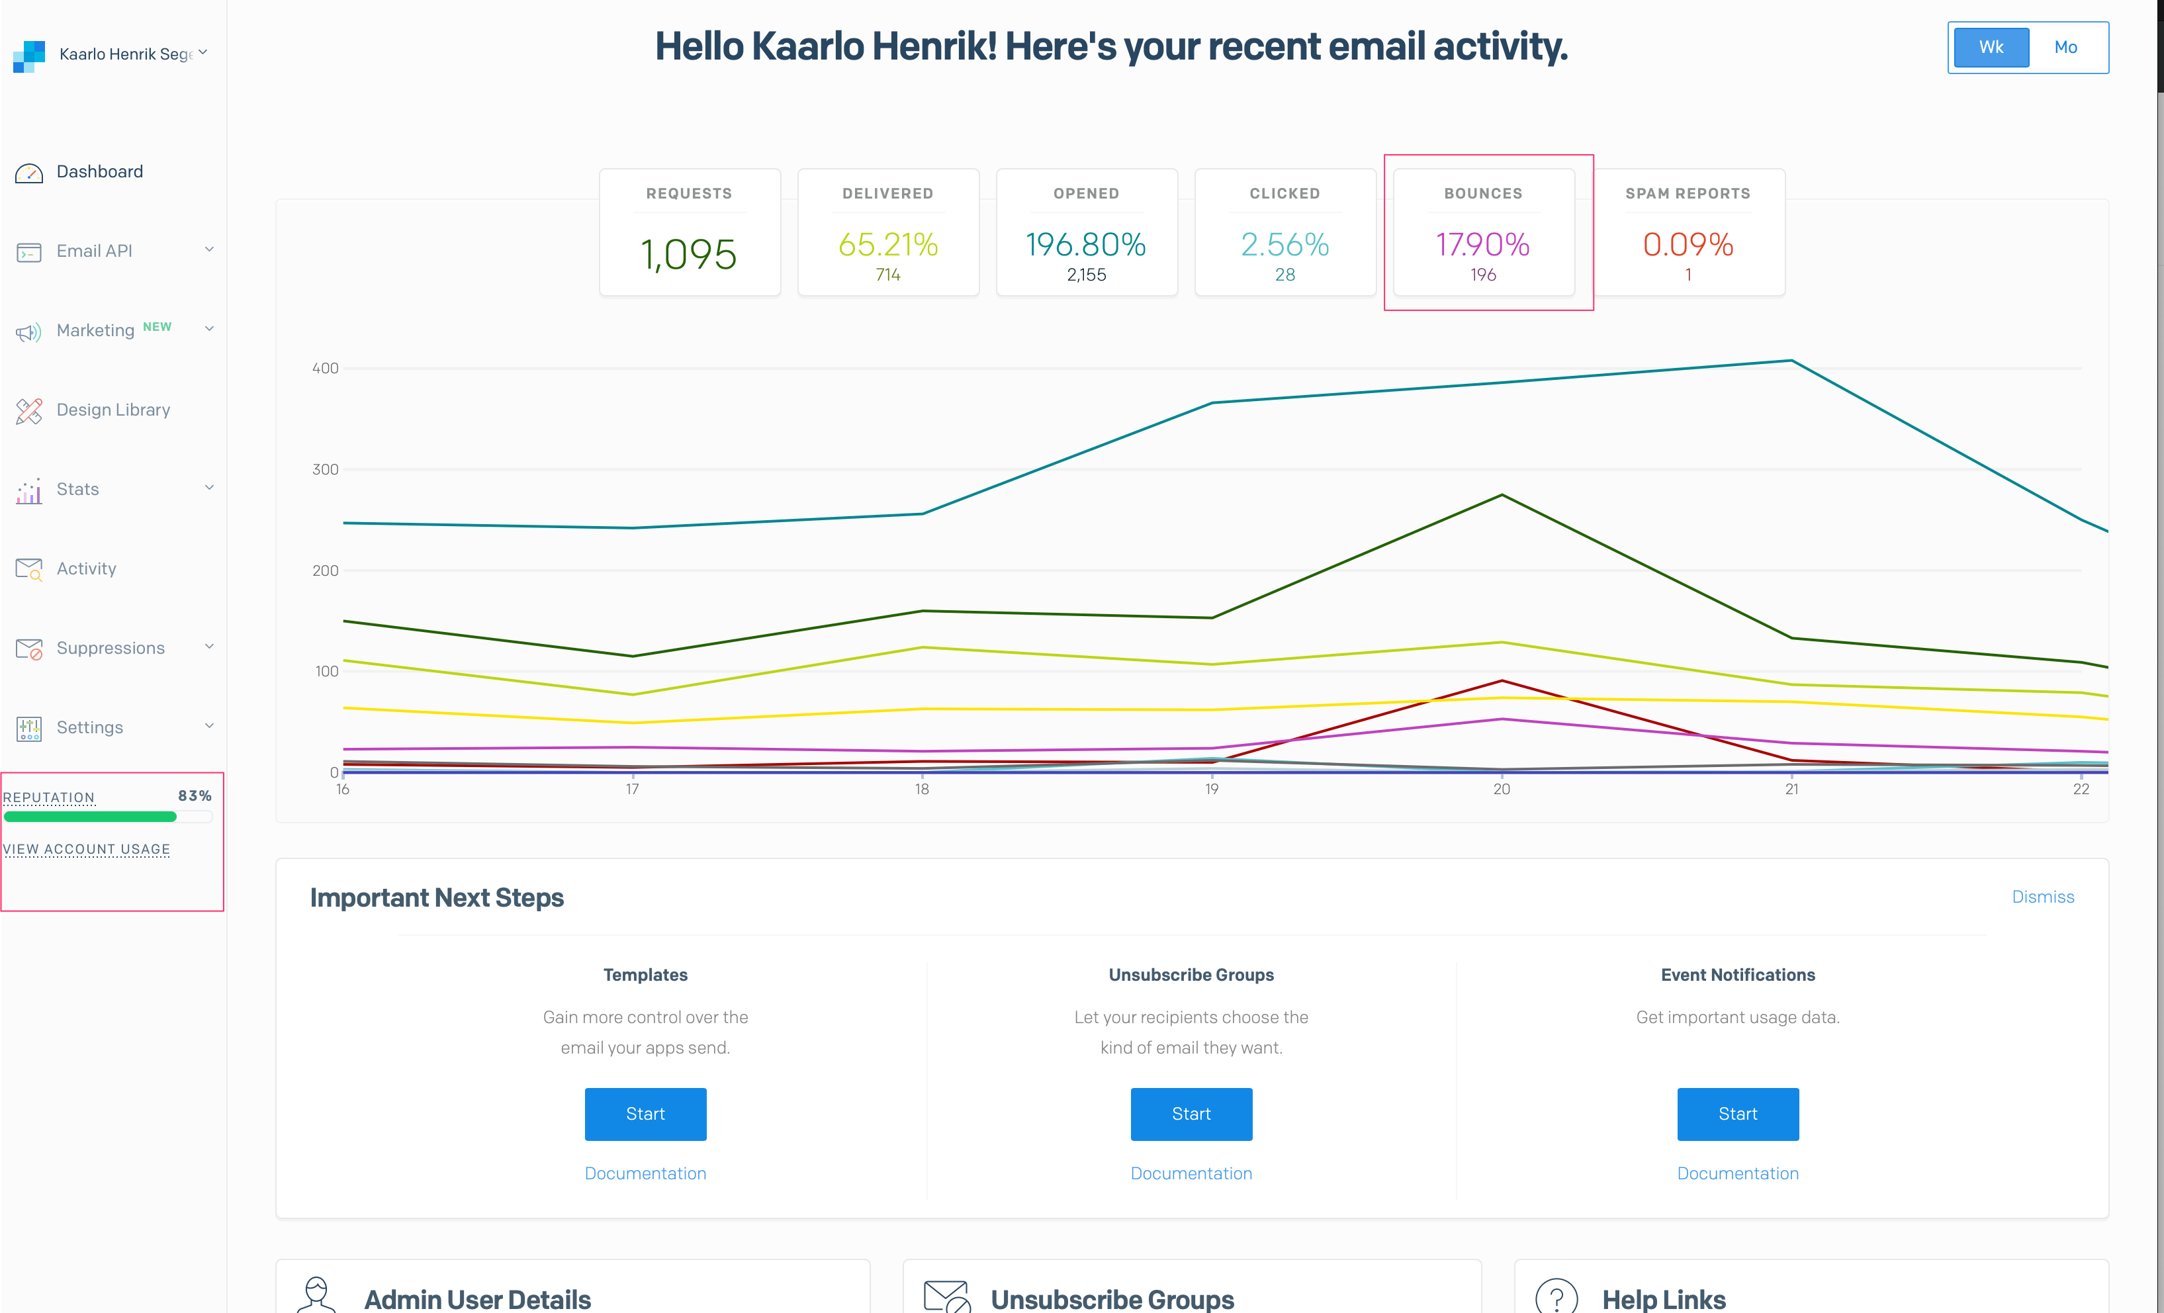2164x1313 pixels.
Task: Click the Marketing megaphone icon
Action: tap(29, 332)
